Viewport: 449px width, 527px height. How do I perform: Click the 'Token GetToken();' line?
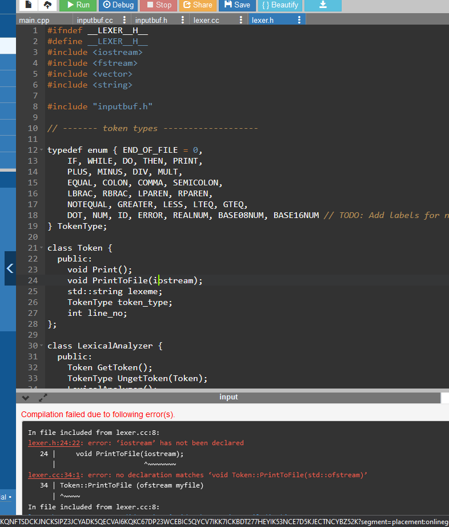coord(110,367)
